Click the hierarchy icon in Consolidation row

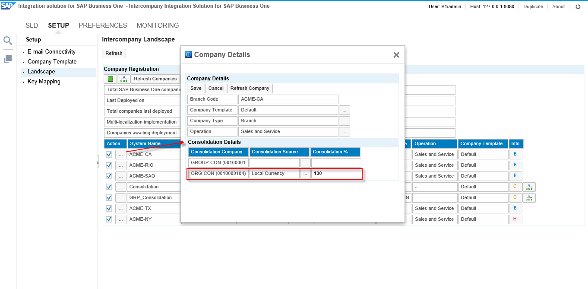coord(529,187)
